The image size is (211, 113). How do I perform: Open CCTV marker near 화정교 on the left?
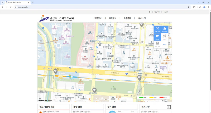coord(55,71)
